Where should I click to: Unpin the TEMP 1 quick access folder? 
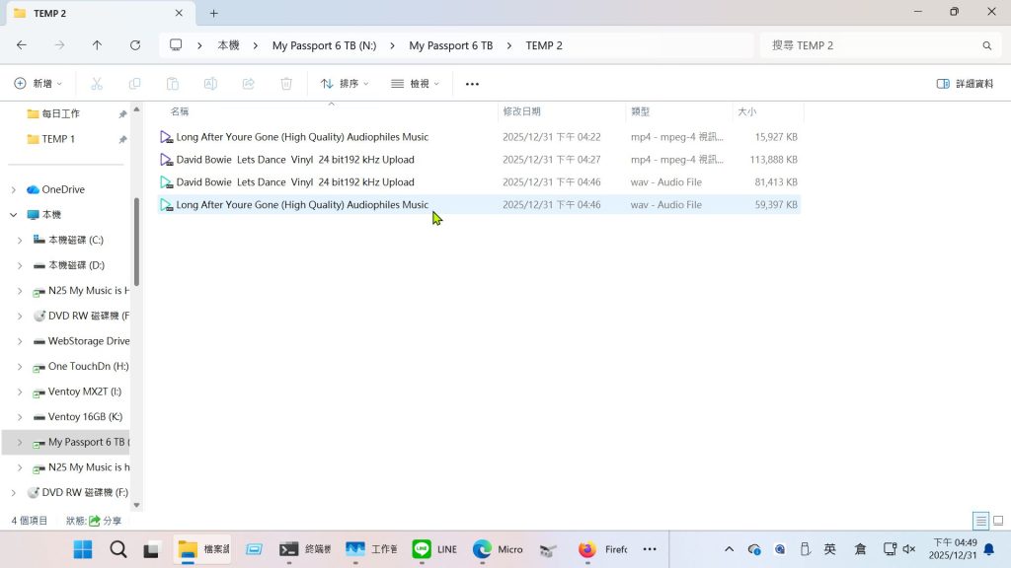[x=122, y=139]
